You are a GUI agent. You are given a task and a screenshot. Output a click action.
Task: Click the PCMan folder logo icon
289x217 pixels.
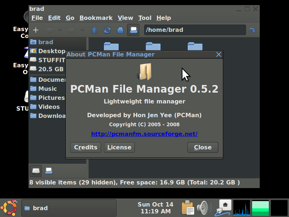pos(144,72)
